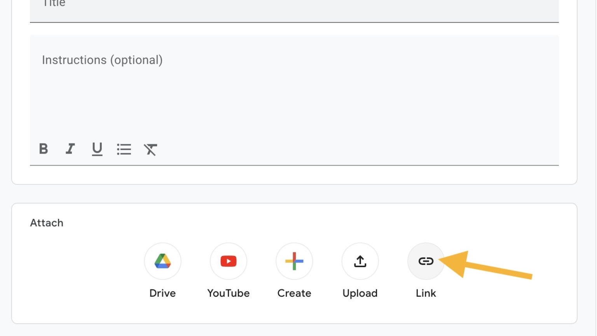Click the Create label
This screenshot has height=336, width=597.
click(294, 293)
